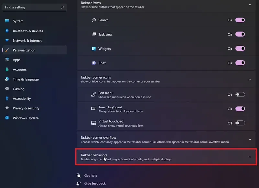Click the Touch keyboard icon

[94, 109]
